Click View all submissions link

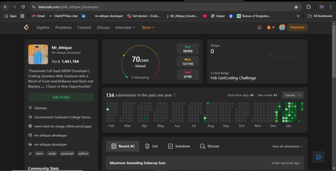[288, 146]
